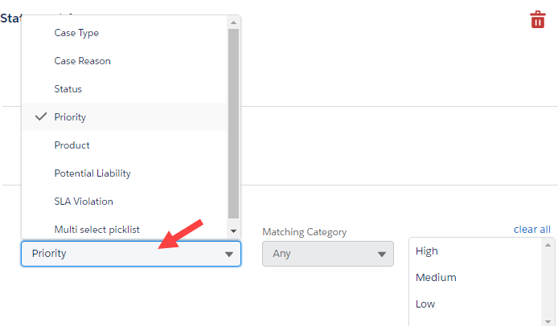Select High in the values list
Screen dimensions: 558x326
(x=427, y=251)
